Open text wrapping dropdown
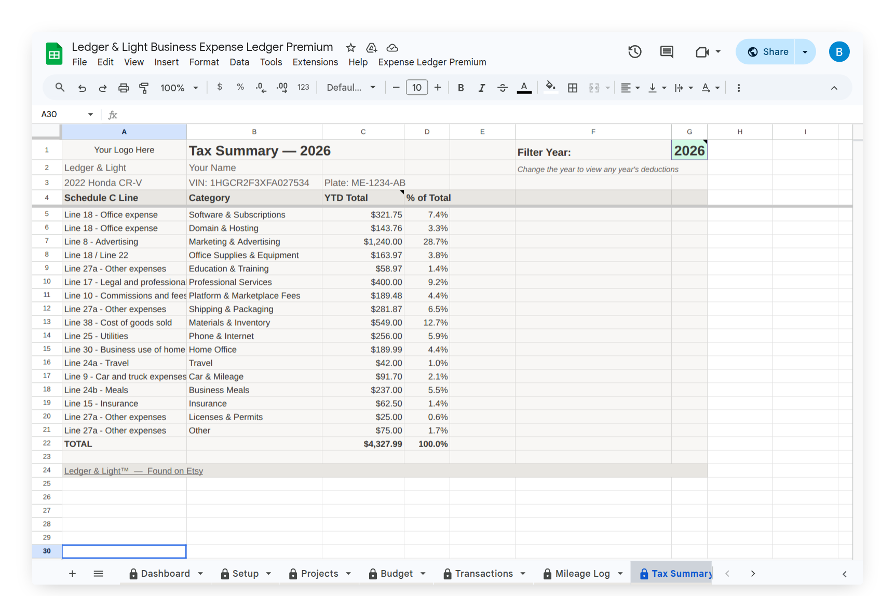This screenshot has height=596, width=895. [684, 88]
